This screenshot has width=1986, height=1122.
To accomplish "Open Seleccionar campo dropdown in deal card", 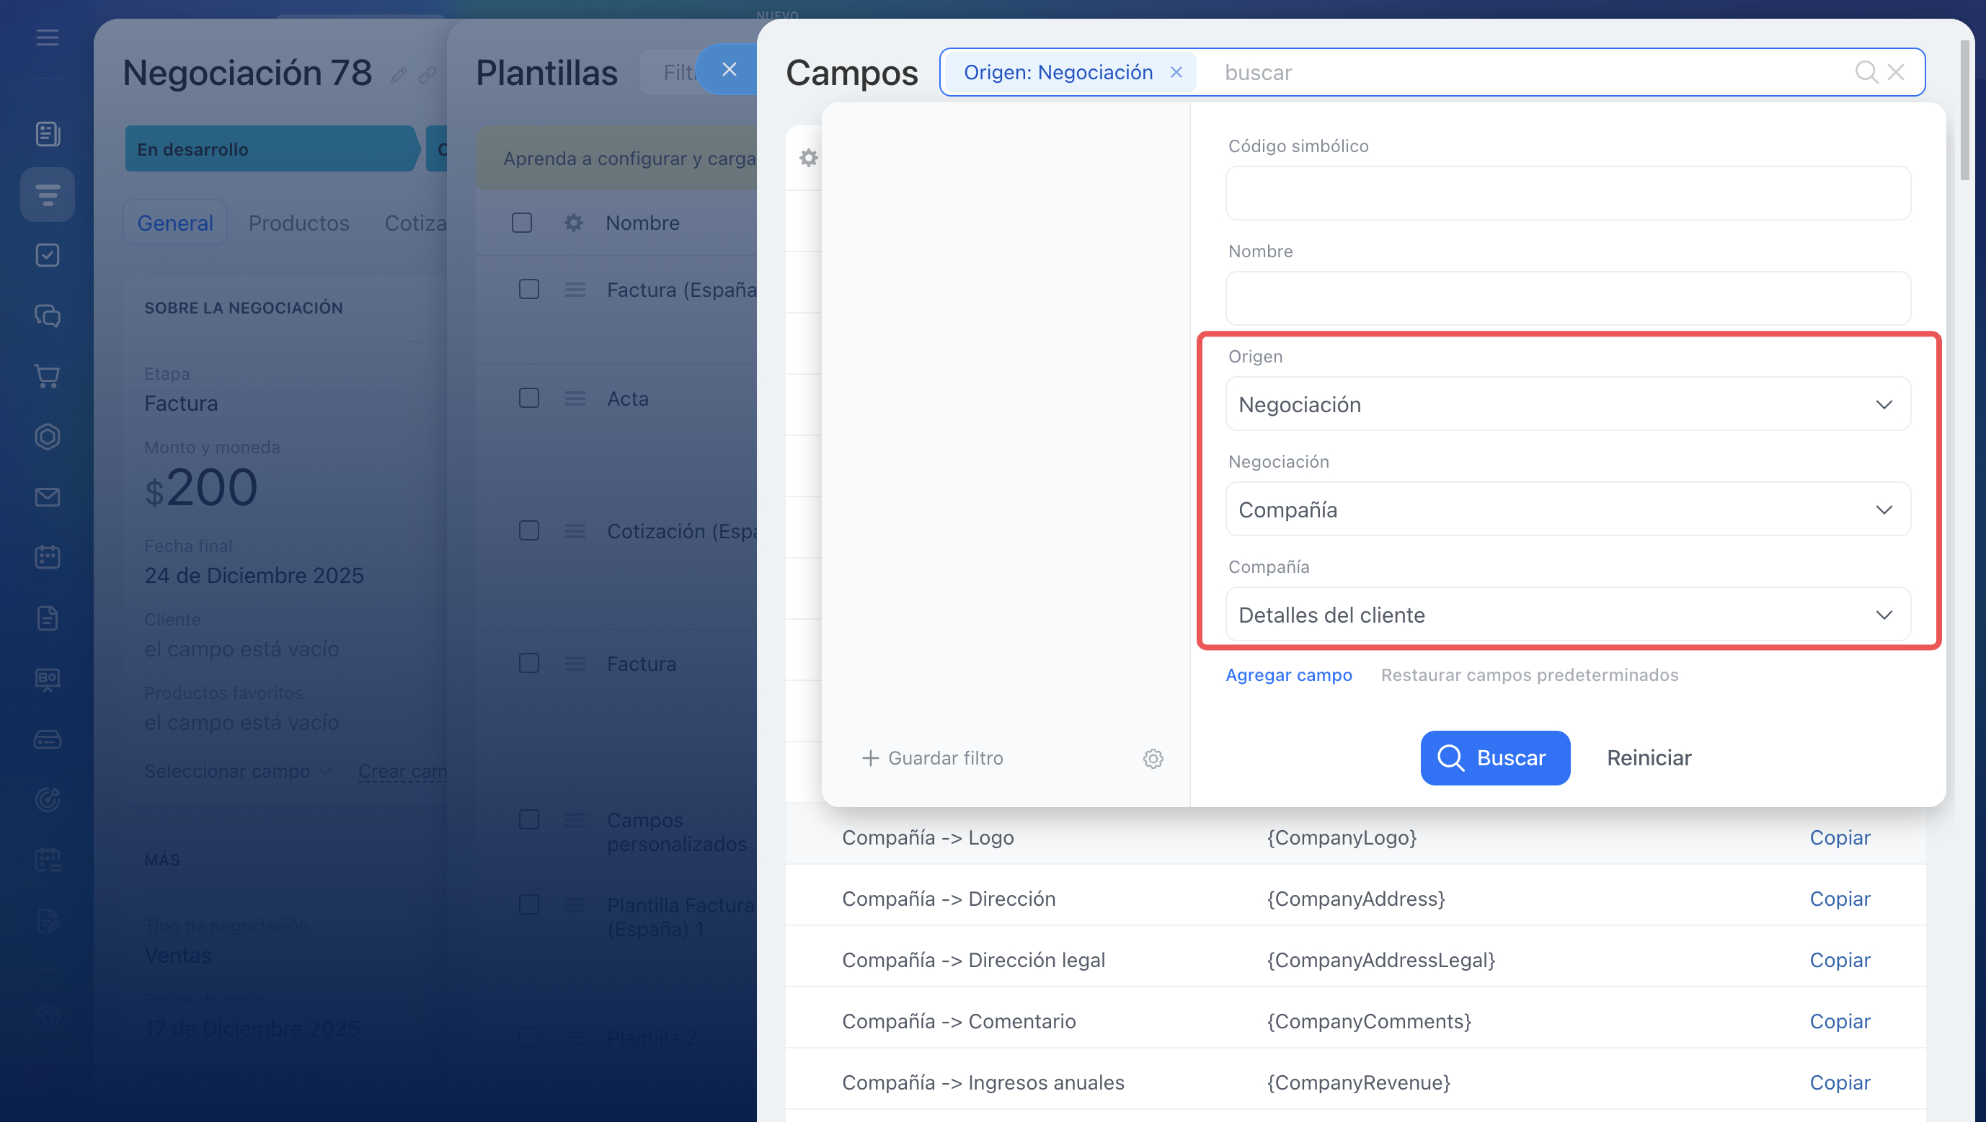I will (x=237, y=771).
